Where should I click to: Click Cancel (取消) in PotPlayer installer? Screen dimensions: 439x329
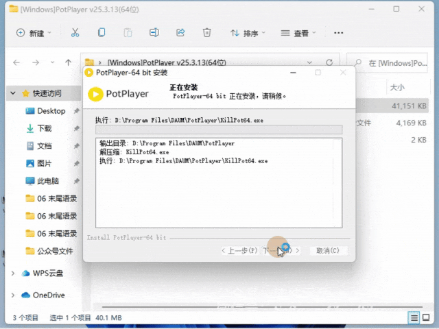(328, 251)
